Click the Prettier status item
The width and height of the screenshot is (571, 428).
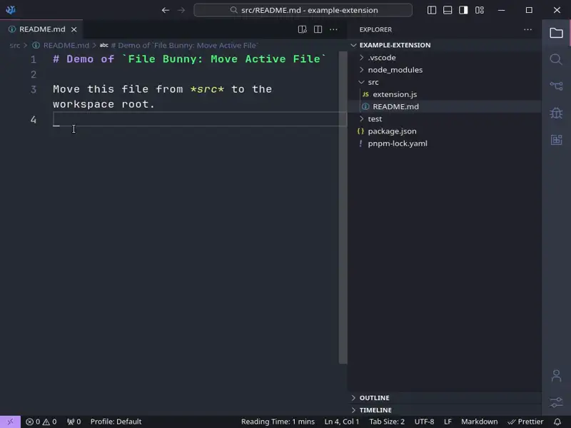[x=525, y=422]
